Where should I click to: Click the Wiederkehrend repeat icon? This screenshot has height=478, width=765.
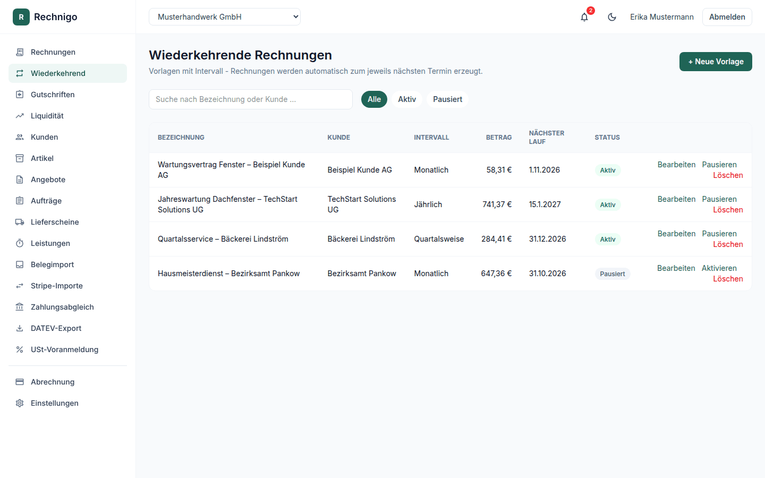20,73
